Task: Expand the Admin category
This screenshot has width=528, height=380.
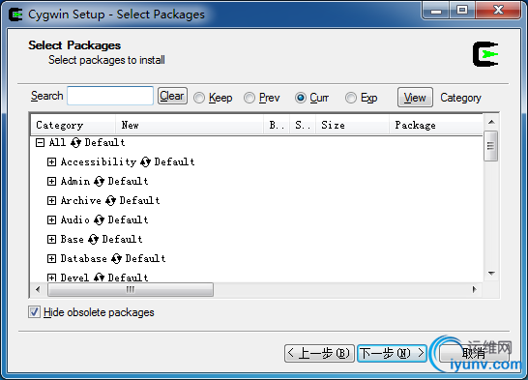Action: coord(51,182)
